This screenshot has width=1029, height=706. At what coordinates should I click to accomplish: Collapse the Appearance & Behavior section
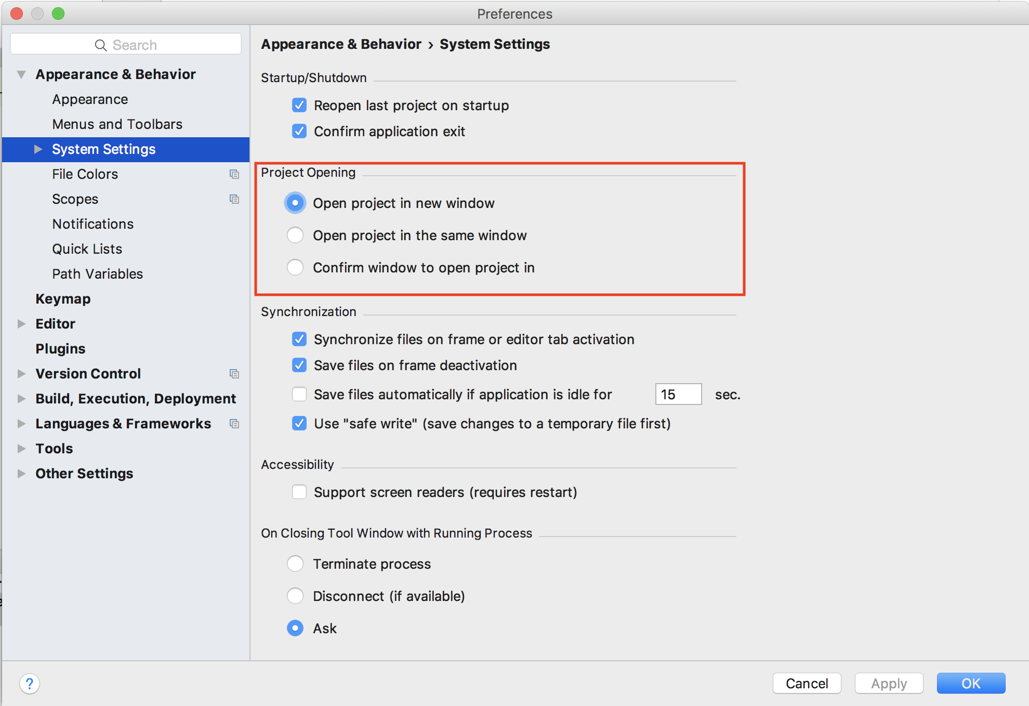pyautogui.click(x=21, y=74)
